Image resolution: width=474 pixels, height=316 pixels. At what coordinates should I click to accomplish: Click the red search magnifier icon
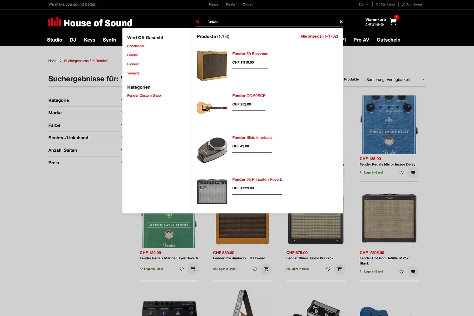pyautogui.click(x=197, y=22)
